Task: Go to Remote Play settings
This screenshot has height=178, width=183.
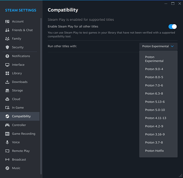Action: [x=20, y=151]
